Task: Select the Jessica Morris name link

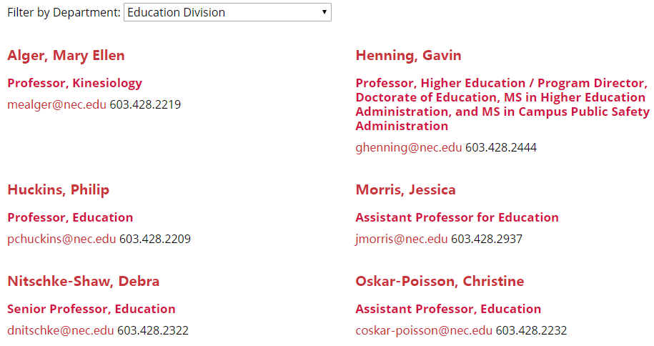Action: point(405,190)
